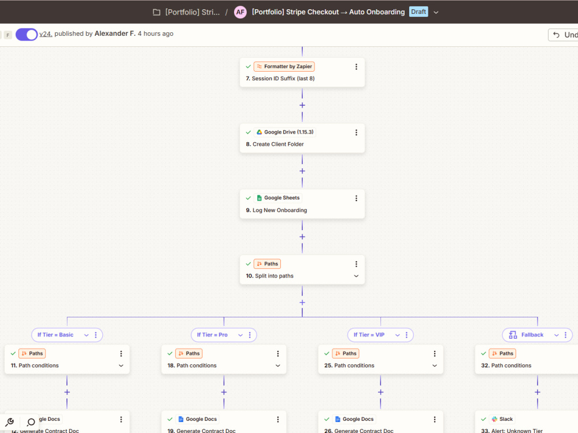578x433 pixels.
Task: Click the wrench tools icon
Action: coord(10,422)
